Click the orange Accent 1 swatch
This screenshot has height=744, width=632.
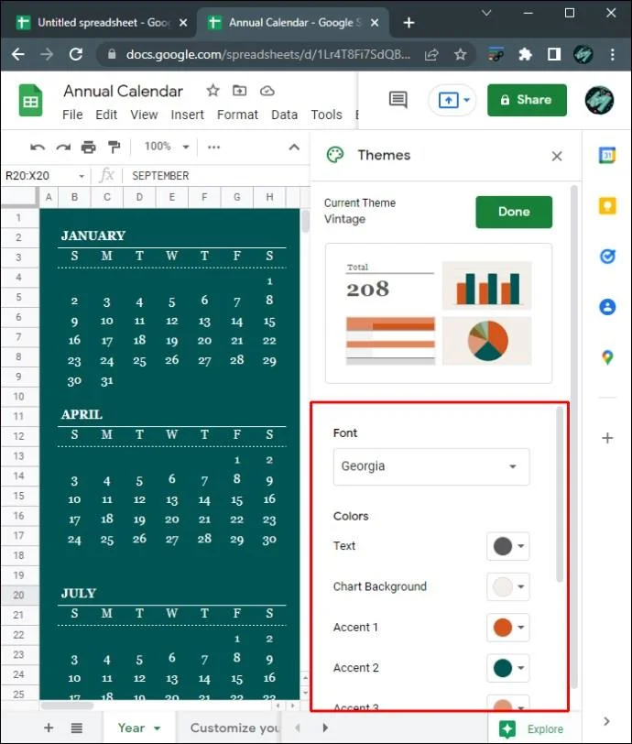(503, 628)
